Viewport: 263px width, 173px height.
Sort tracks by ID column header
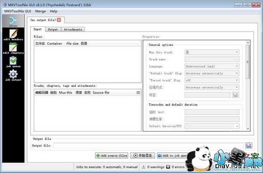138,92
